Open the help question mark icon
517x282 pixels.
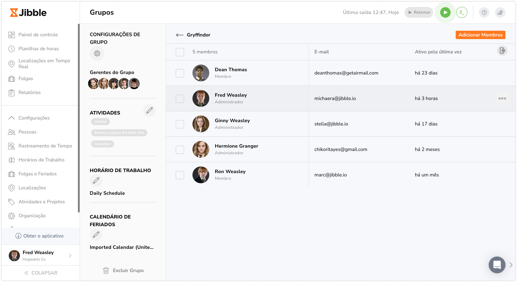tap(484, 13)
